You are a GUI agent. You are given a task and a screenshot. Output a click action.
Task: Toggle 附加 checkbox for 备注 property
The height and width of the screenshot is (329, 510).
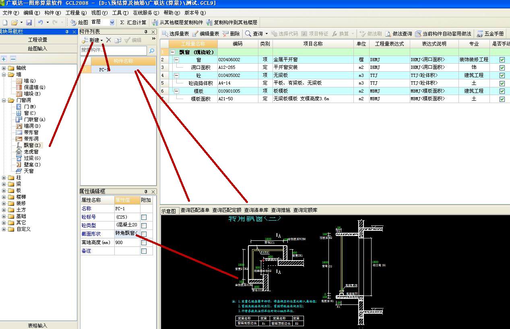[x=144, y=251]
